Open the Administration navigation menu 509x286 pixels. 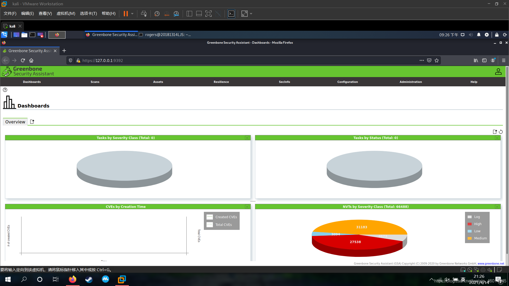pos(411,82)
